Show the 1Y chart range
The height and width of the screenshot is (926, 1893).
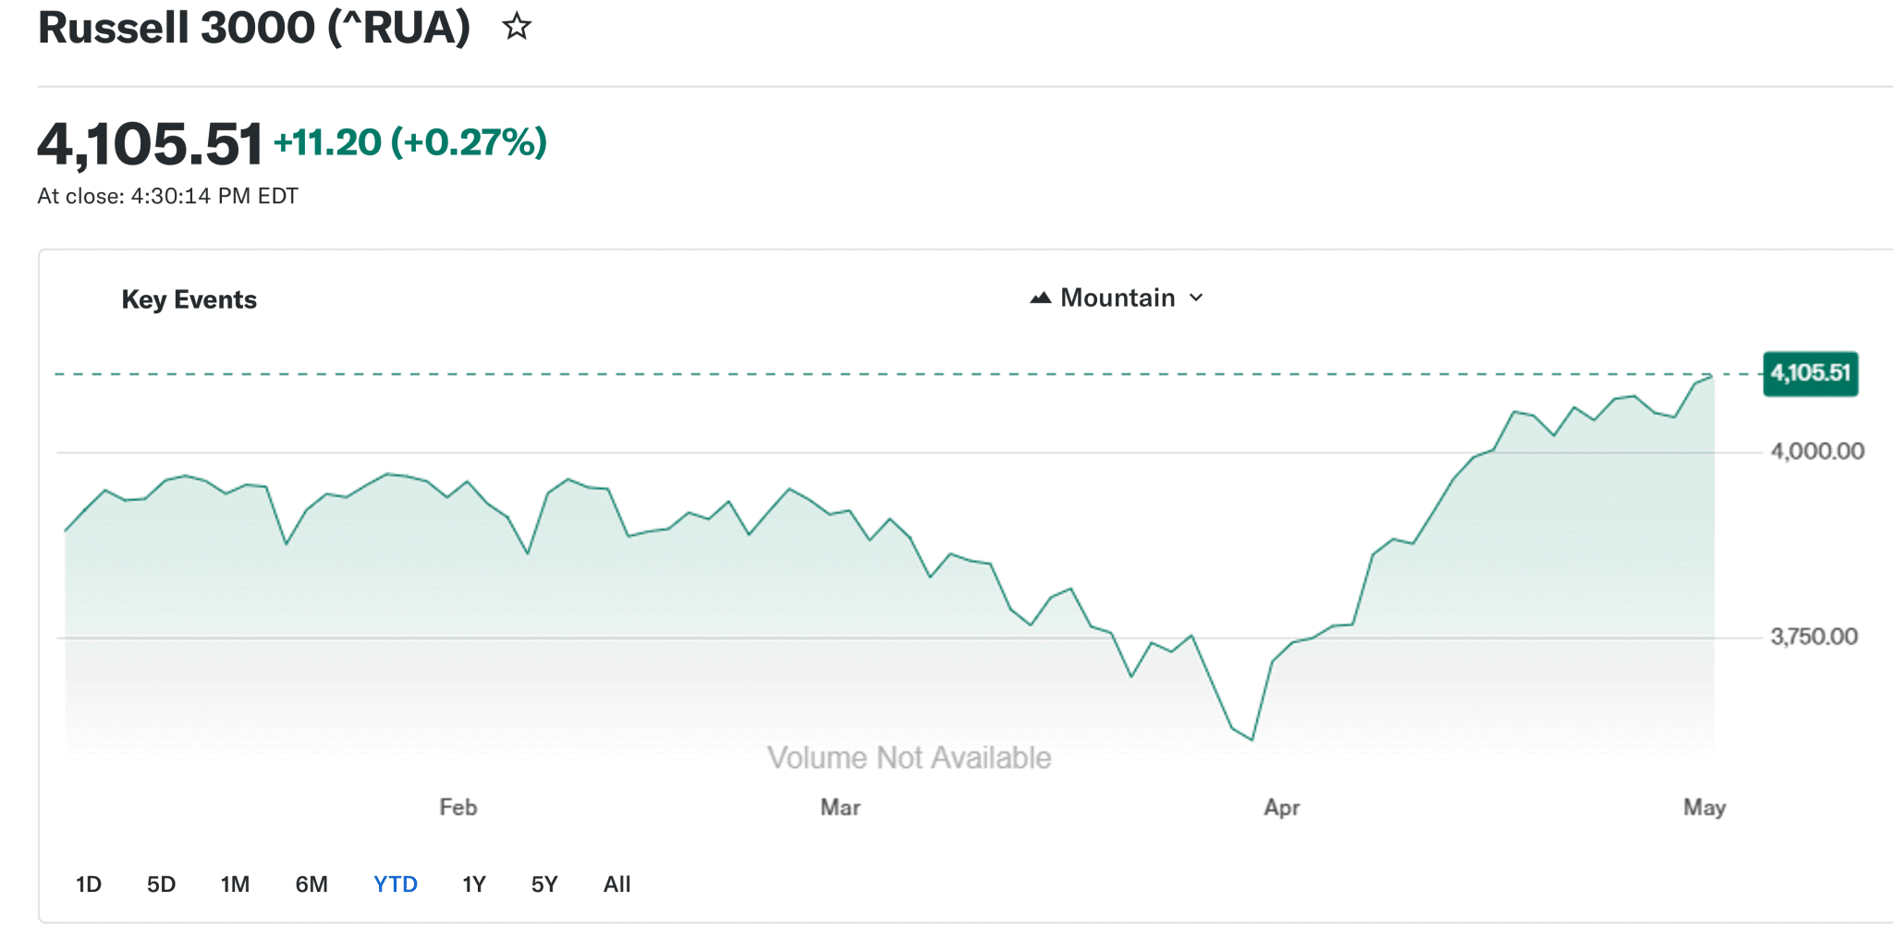(x=474, y=884)
